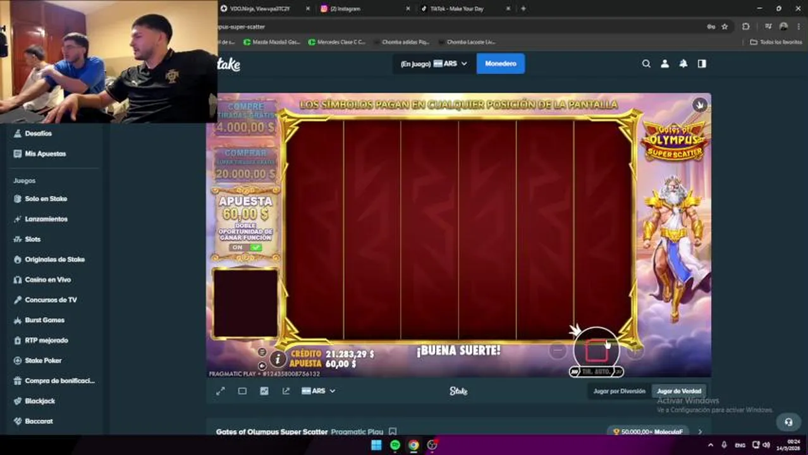Image resolution: width=808 pixels, height=455 pixels.
Task: Open Chrome from the taskbar
Action: click(x=413, y=445)
